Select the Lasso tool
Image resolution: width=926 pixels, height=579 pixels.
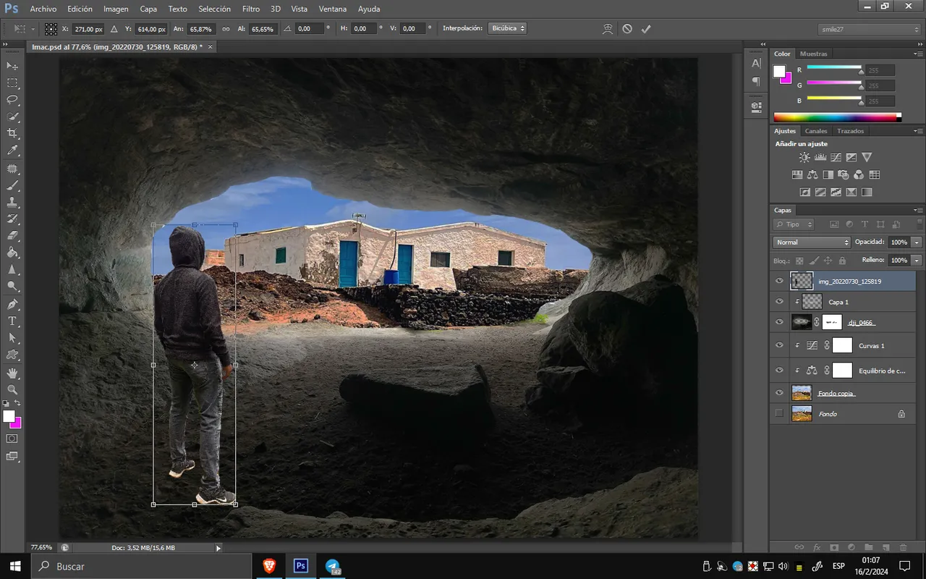[12, 100]
